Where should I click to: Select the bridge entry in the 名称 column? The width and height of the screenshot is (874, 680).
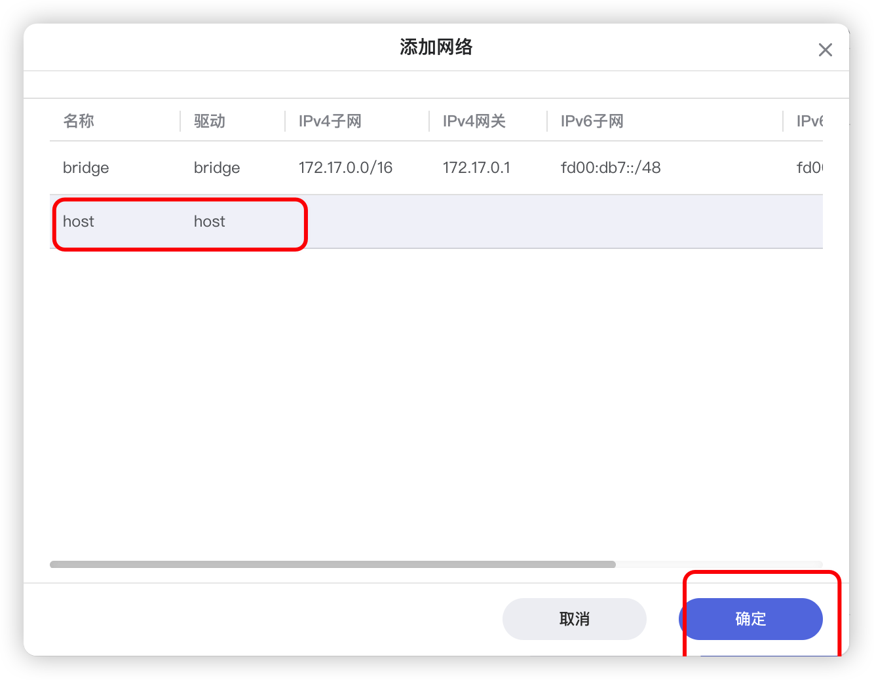point(86,168)
